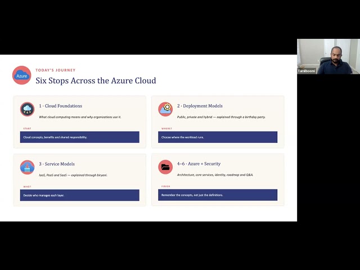
Task: Click the Azure + Security folder icon
Action: pyautogui.click(x=165, y=167)
